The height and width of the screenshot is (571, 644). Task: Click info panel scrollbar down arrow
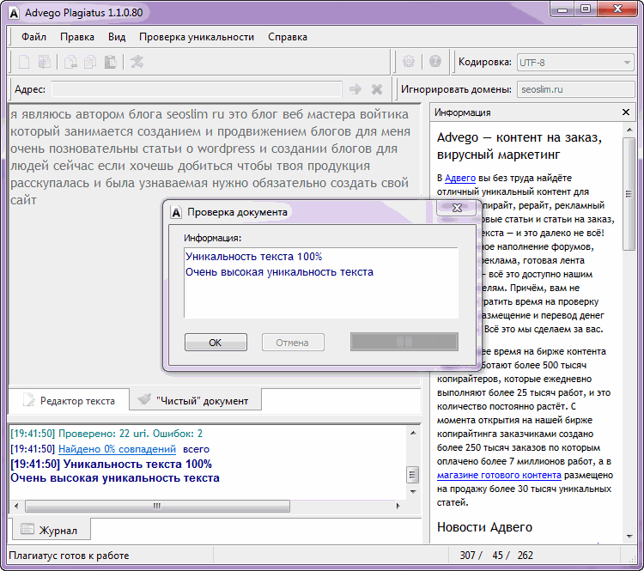pyautogui.click(x=629, y=536)
